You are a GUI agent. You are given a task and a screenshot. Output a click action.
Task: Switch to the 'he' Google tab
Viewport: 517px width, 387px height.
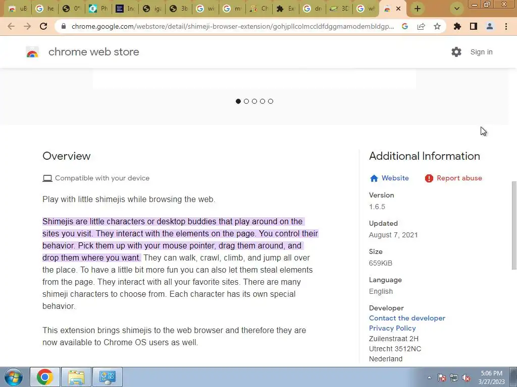[x=44, y=9]
